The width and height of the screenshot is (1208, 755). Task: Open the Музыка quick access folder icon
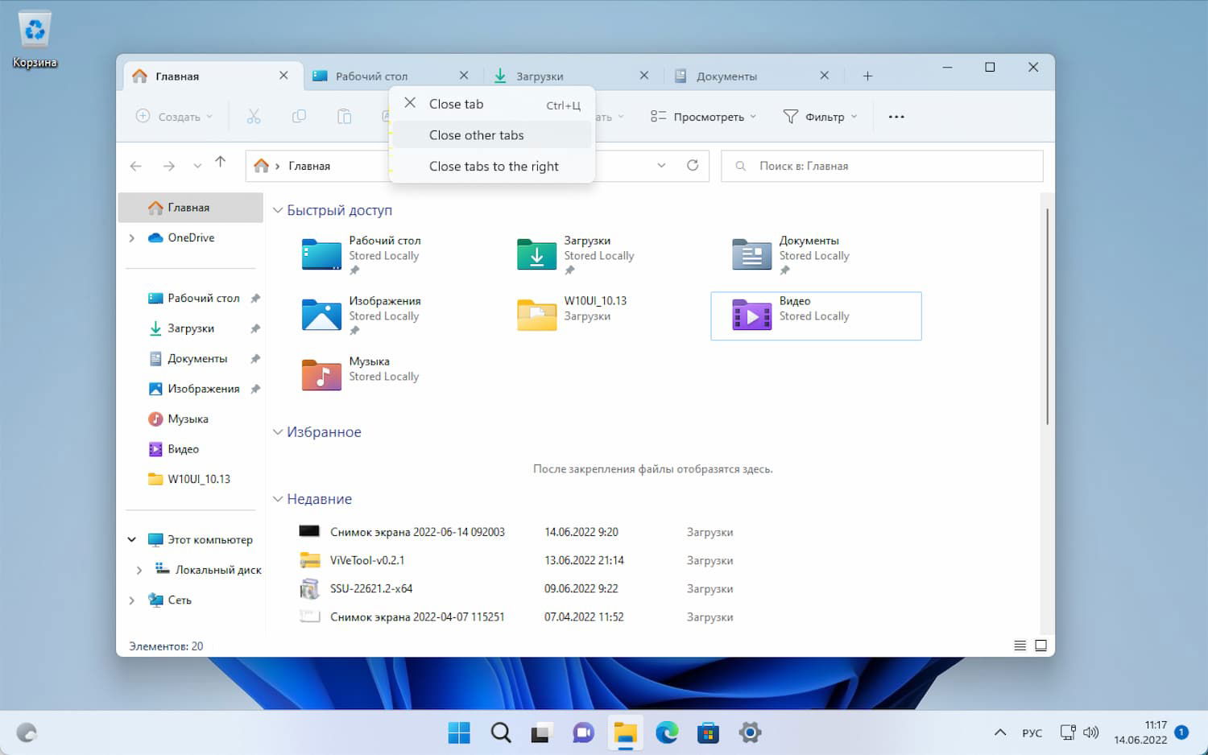tap(321, 375)
